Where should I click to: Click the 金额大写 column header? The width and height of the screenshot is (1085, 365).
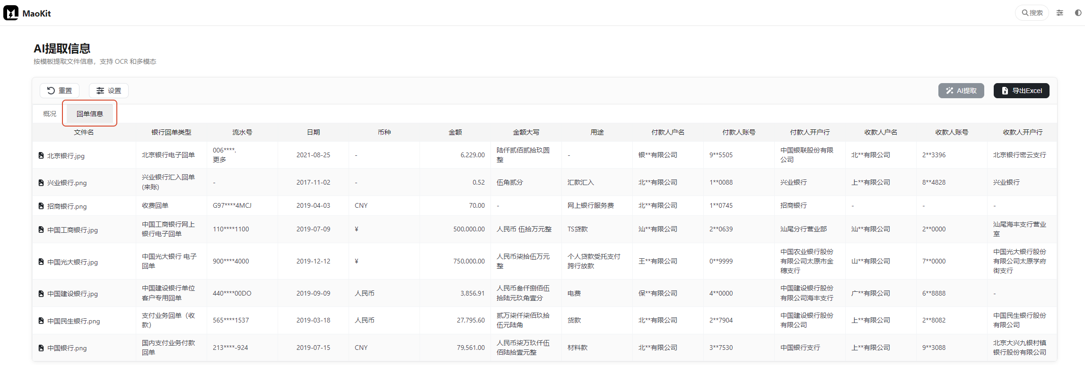point(526,132)
